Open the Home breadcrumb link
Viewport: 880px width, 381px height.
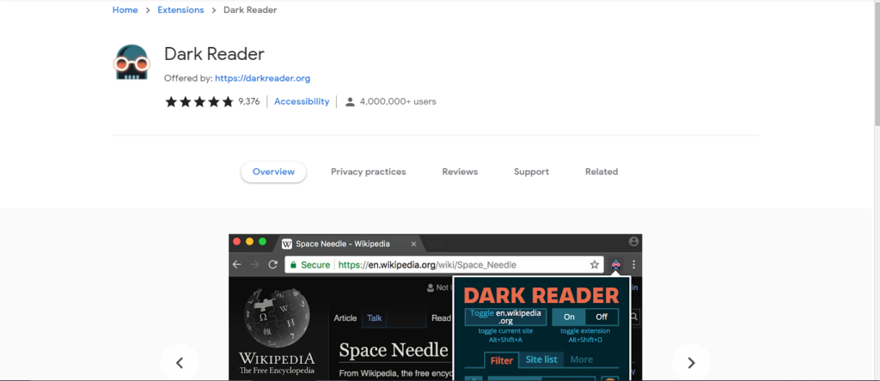125,10
